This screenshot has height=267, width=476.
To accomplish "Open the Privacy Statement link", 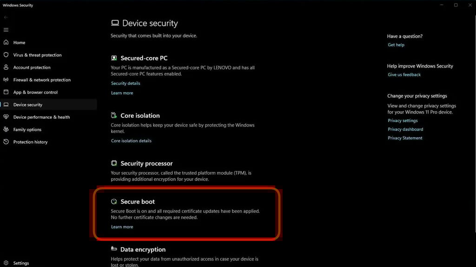I will tap(405, 138).
